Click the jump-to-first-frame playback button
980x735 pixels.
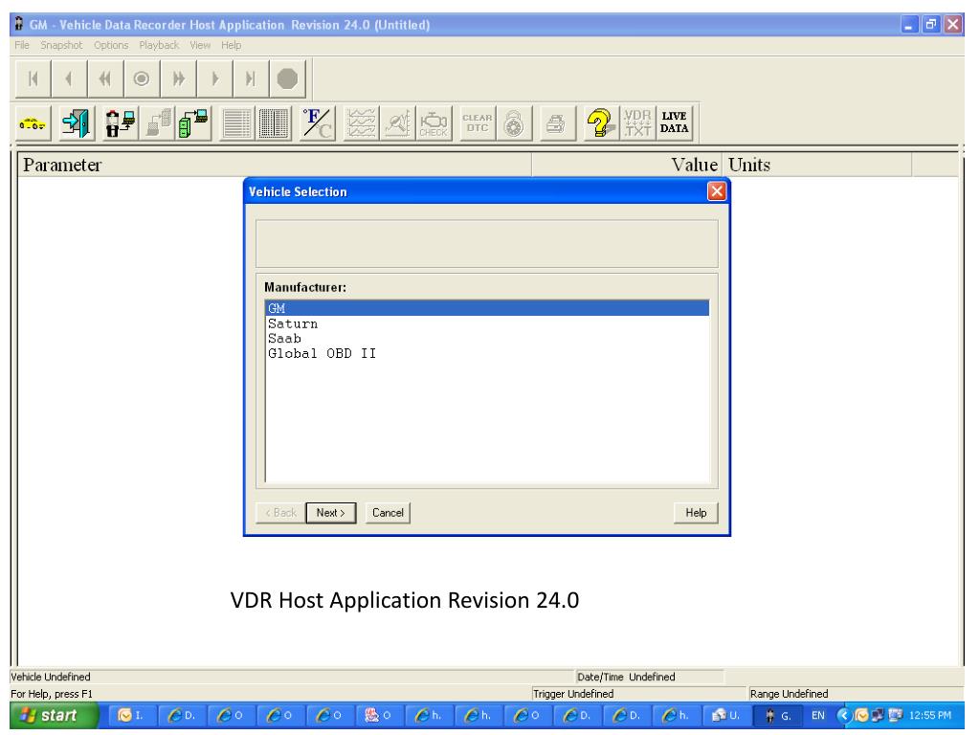click(x=33, y=78)
